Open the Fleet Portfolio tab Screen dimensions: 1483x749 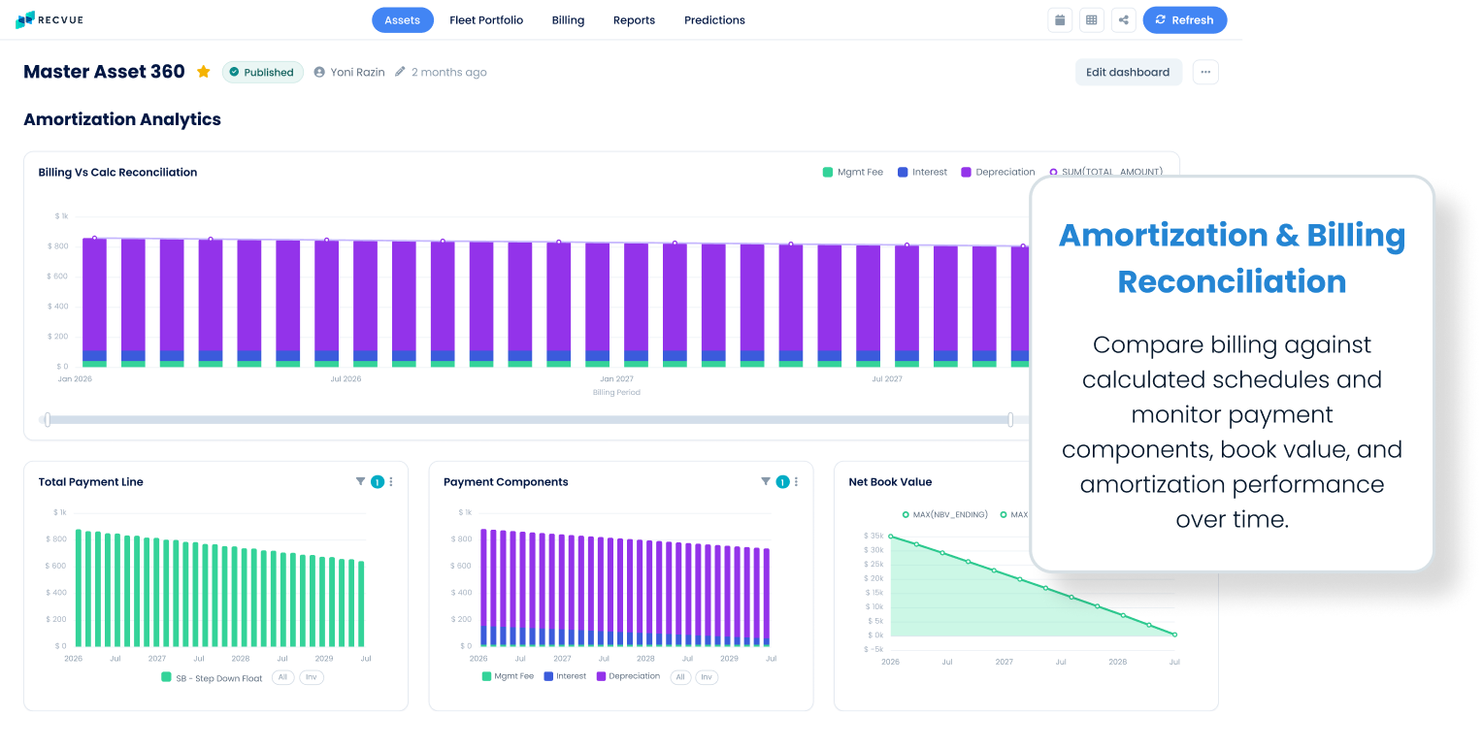pyautogui.click(x=486, y=19)
